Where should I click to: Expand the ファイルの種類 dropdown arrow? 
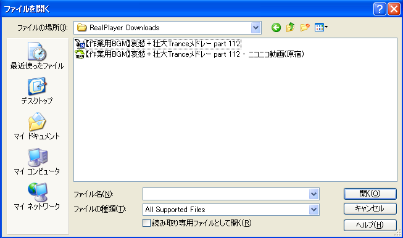314,210
